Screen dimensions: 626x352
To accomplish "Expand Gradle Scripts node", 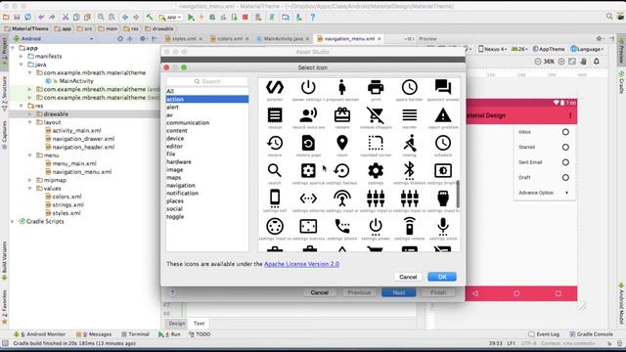I will tap(13, 221).
